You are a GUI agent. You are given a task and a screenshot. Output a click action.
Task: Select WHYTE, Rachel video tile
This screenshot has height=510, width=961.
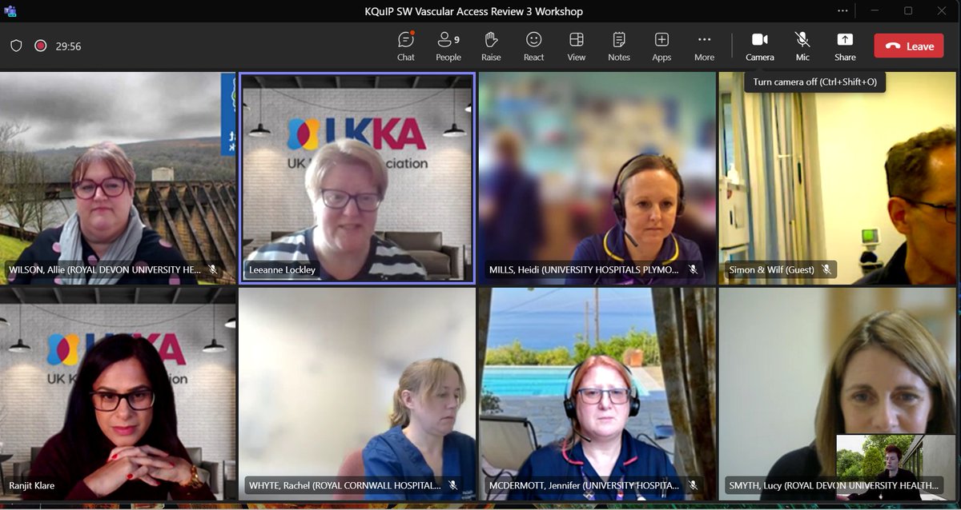click(357, 394)
